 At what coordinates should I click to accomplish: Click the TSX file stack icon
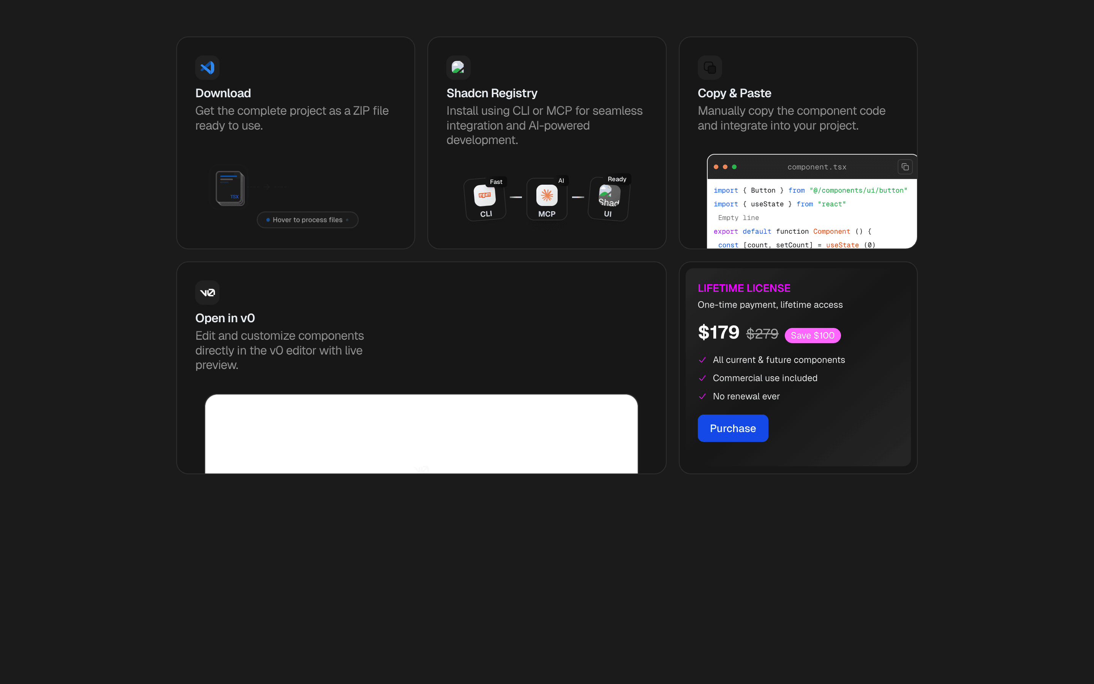coord(230,188)
